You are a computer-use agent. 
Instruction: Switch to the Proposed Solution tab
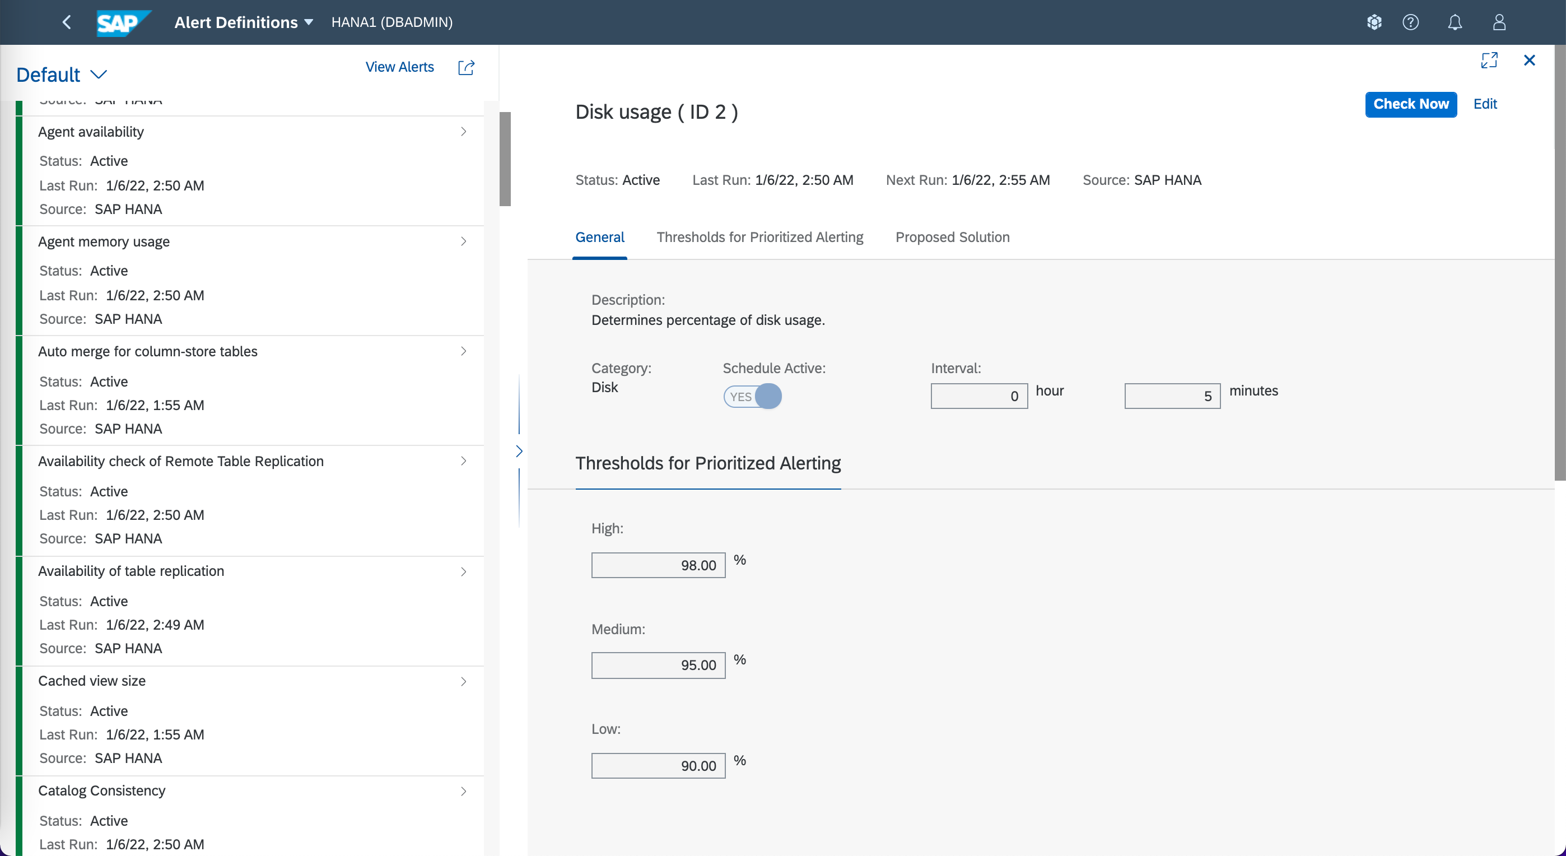coord(952,237)
